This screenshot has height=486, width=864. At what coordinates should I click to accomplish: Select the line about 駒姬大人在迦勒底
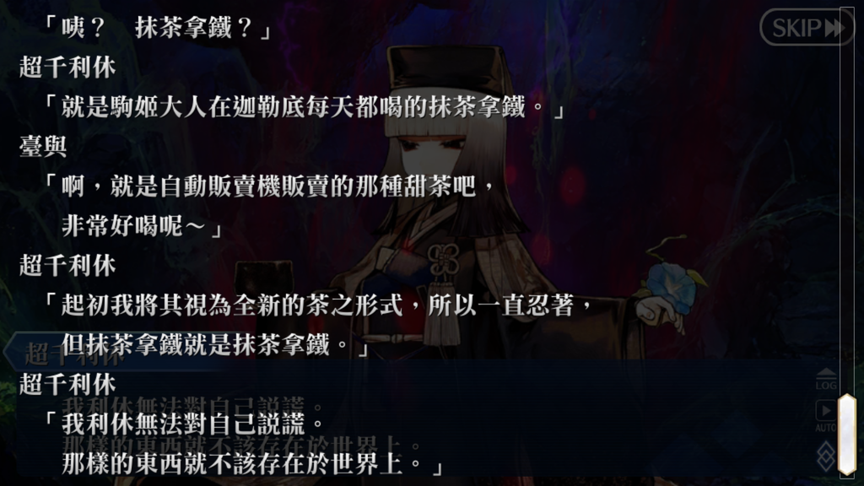coord(305,107)
